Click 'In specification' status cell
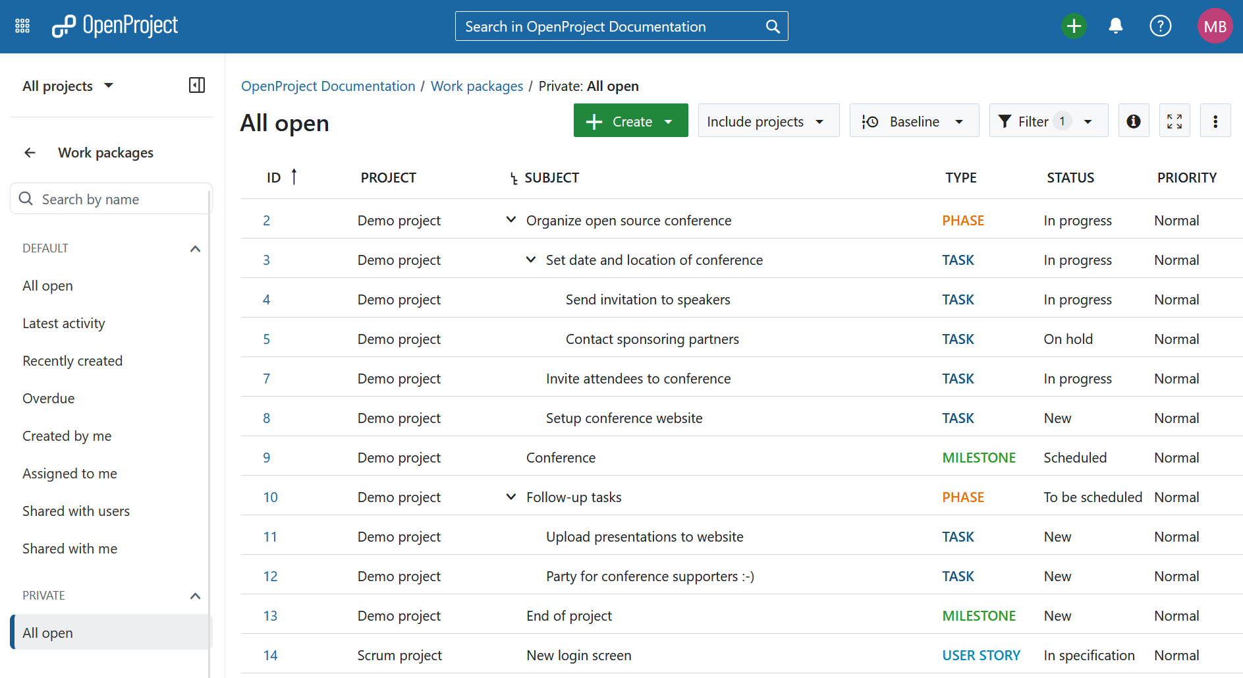This screenshot has height=678, width=1243. coord(1090,656)
